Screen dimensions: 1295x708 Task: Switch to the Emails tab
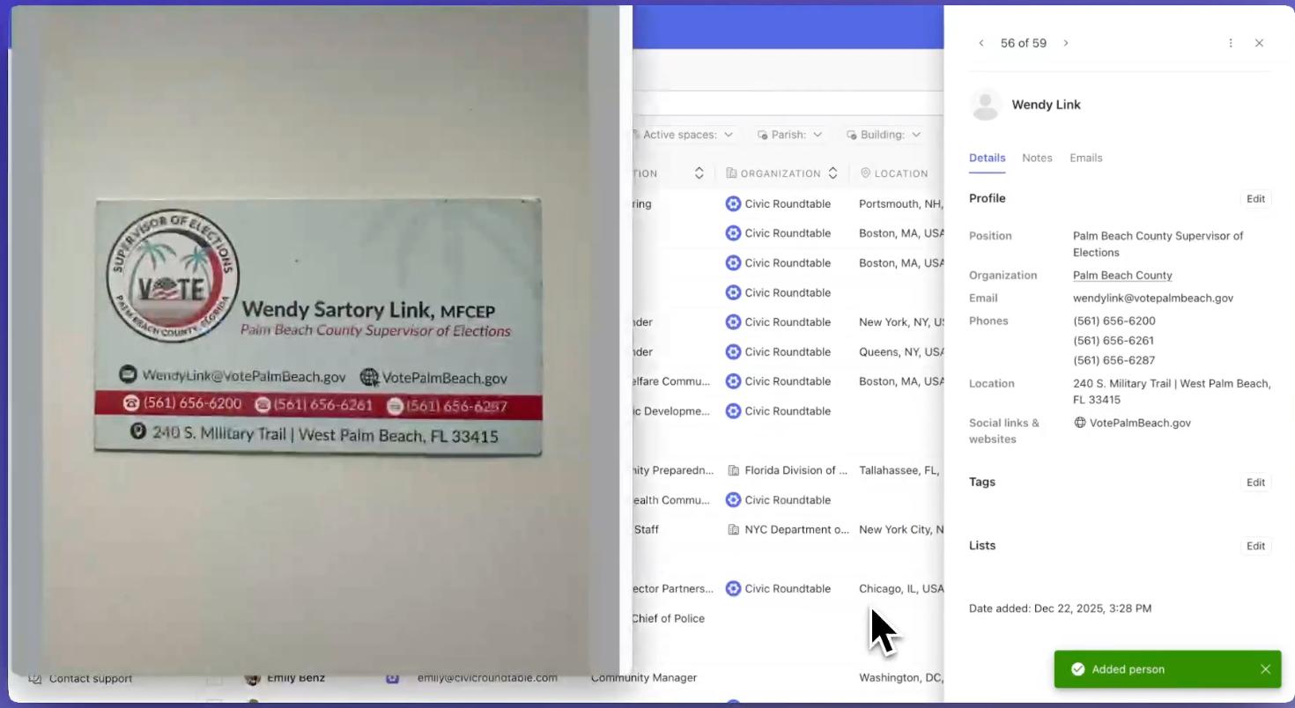1086,158
